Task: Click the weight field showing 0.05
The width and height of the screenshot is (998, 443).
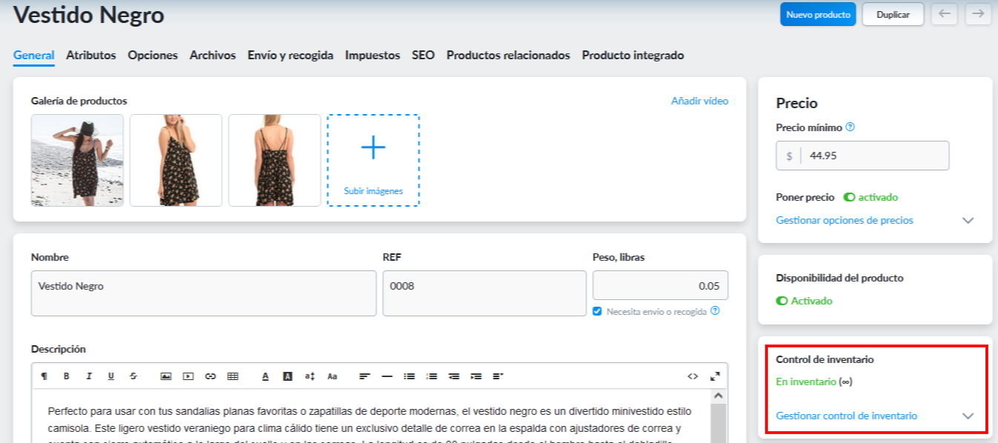Action: coord(660,285)
